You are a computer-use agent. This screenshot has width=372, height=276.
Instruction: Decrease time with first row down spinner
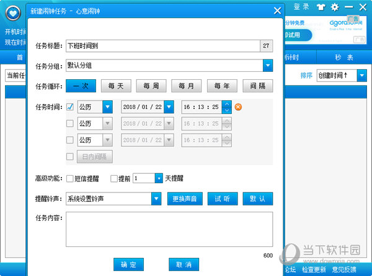(x=227, y=110)
